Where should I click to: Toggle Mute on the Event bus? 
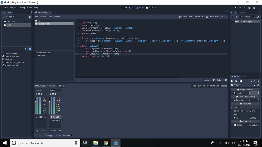[53, 94]
